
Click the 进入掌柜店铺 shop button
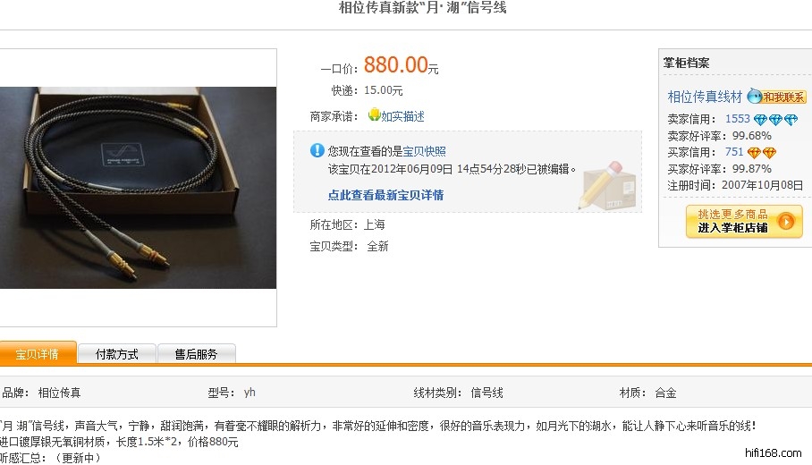[x=744, y=222]
